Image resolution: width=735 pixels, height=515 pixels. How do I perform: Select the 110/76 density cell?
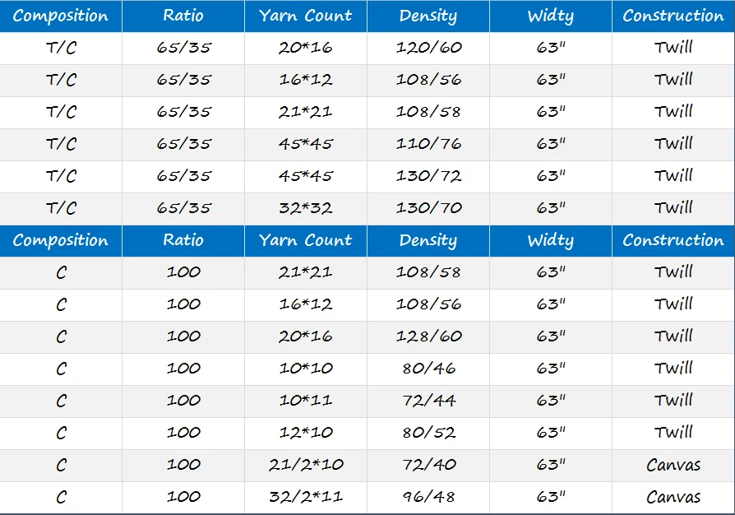coord(428,144)
